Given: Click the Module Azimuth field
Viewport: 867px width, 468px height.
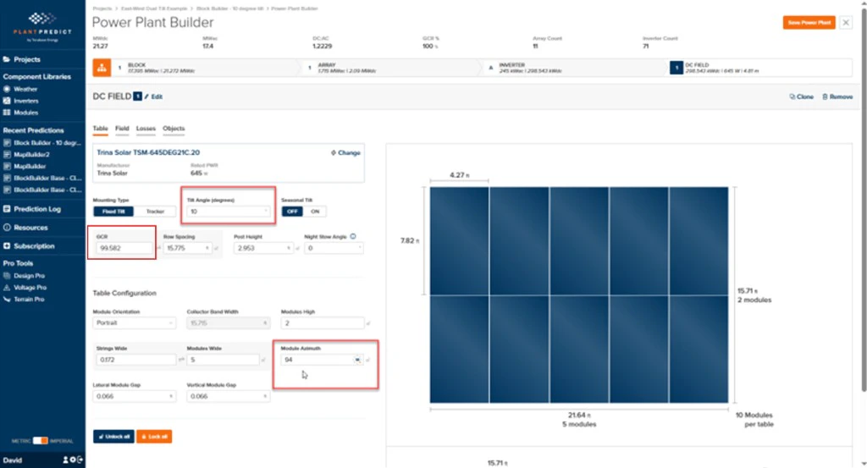Looking at the screenshot, I should click(x=322, y=360).
